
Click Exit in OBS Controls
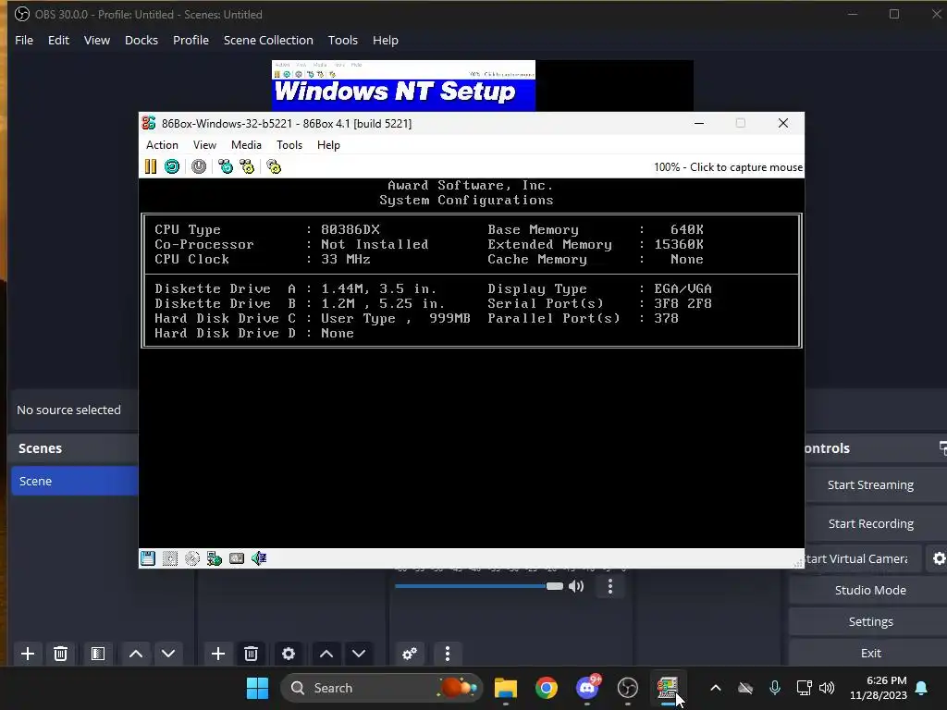coord(870,653)
